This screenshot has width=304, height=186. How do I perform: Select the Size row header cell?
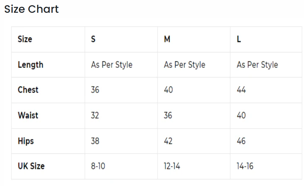coord(25,39)
